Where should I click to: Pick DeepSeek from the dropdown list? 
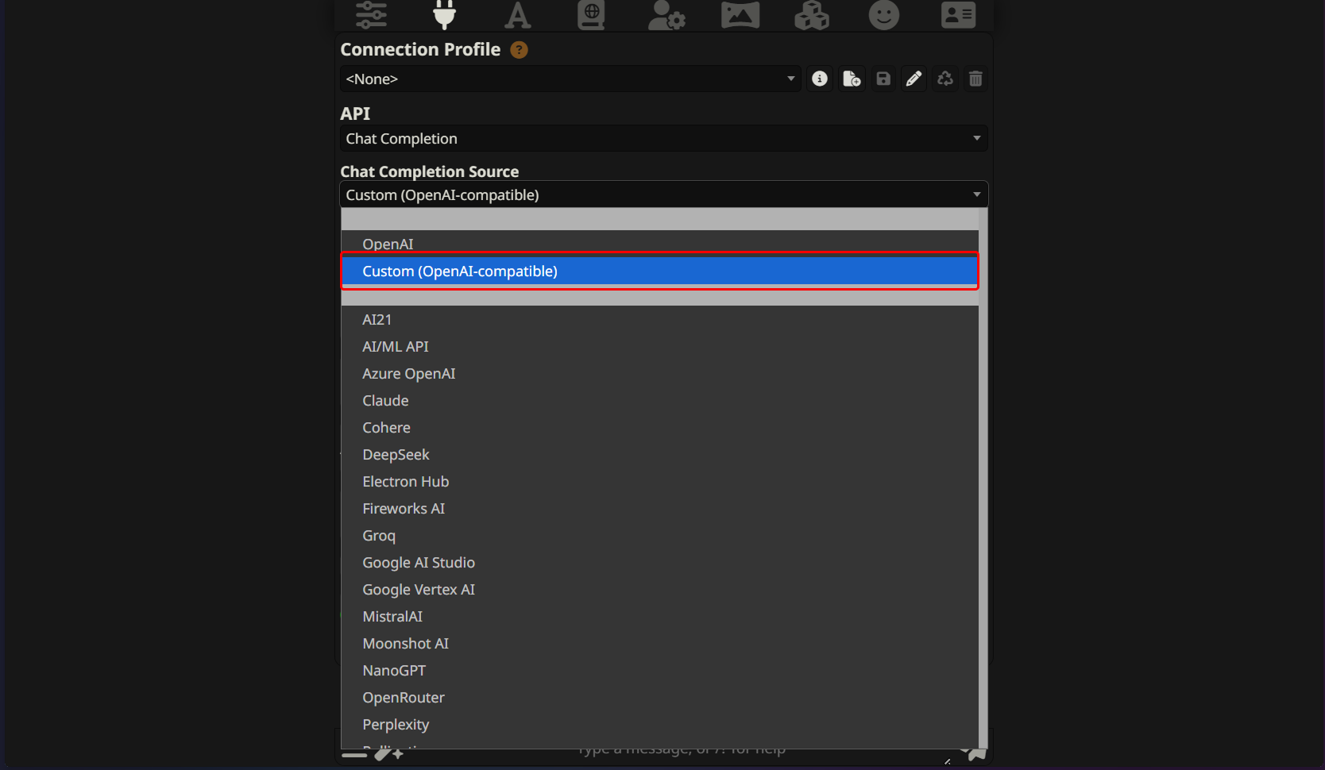coord(396,455)
